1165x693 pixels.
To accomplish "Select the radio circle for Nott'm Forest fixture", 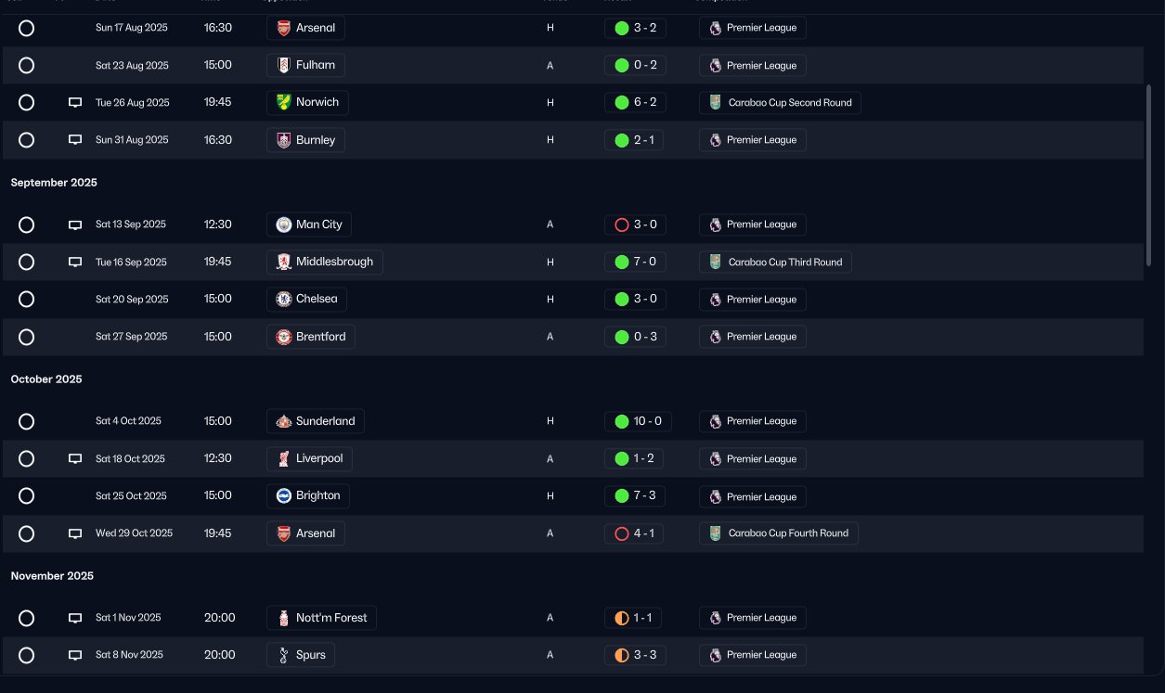I will click(26, 618).
